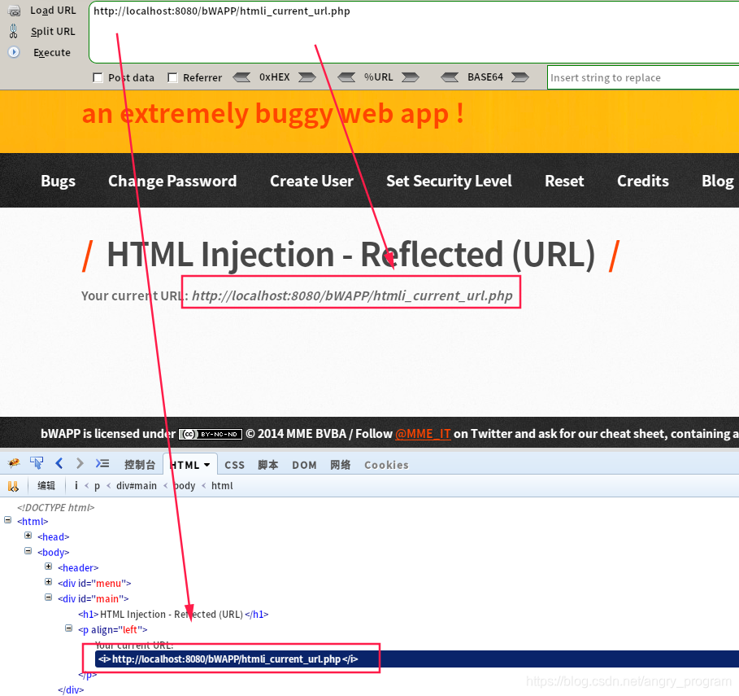Click the Reset menu item
Screen dimensions: 739x696
pyautogui.click(x=565, y=182)
